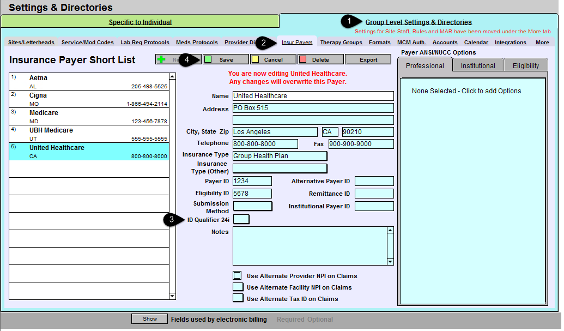Save the payer with green Save button
The image size is (564, 331).
[226, 59]
